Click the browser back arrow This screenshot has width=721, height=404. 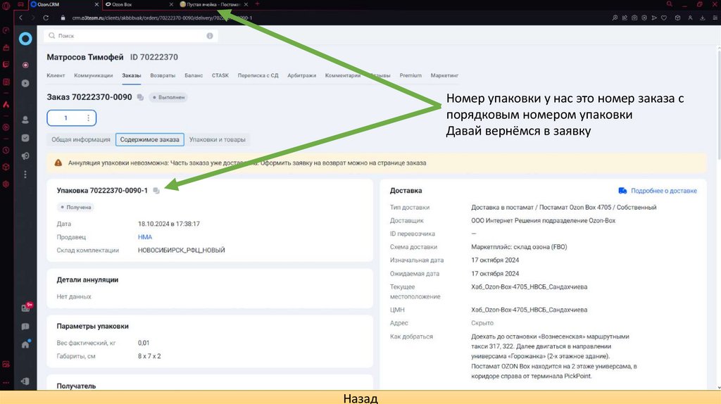(x=20, y=18)
